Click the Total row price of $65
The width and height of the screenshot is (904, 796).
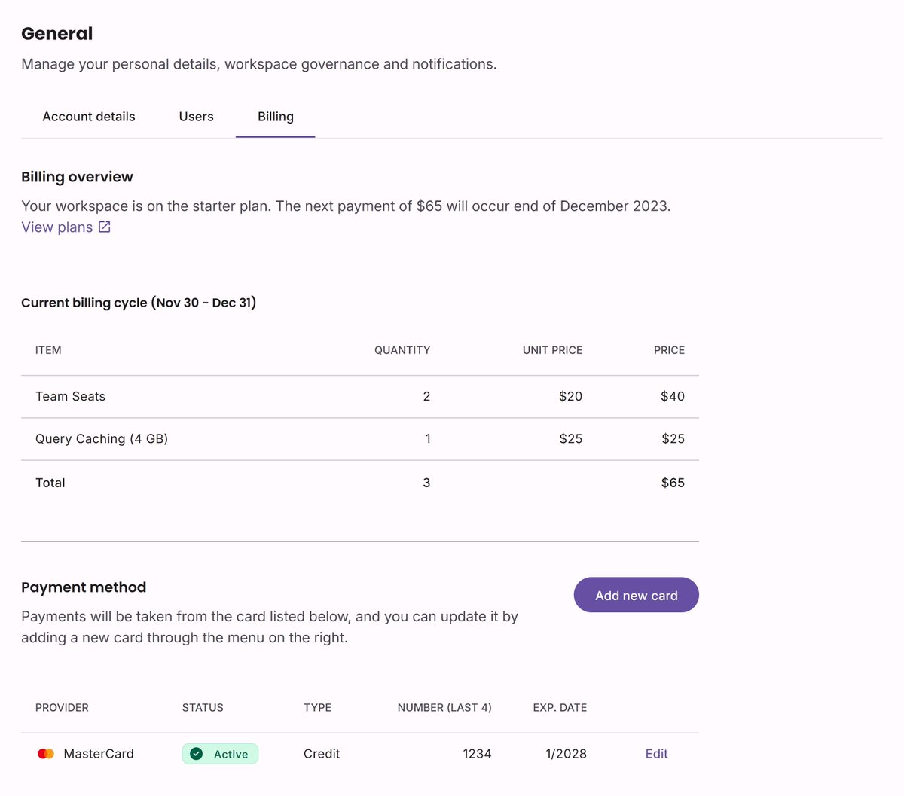point(673,483)
